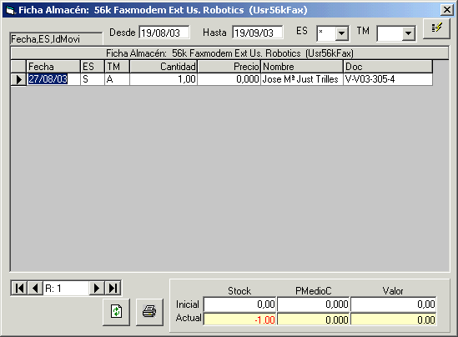Image resolution: width=458 pixels, height=337 pixels.
Task: Select the row marker arrow of first record
Action: pos(18,79)
